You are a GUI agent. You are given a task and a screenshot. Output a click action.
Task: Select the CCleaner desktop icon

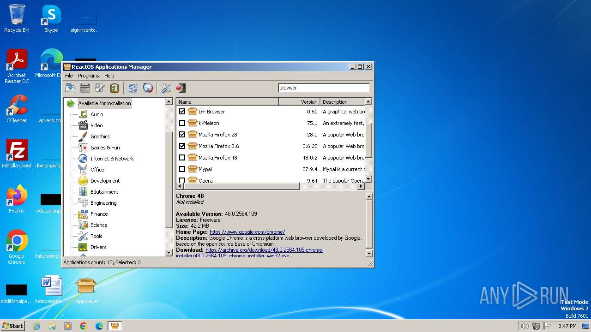pyautogui.click(x=17, y=109)
